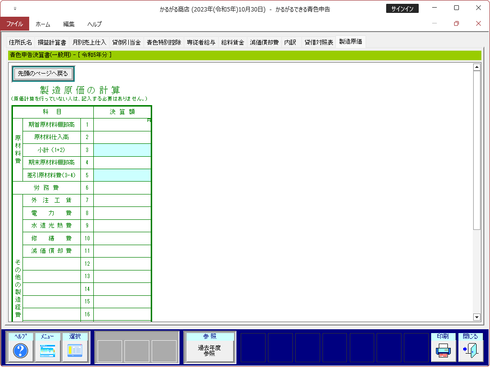Select the 製造原価 tab
The height and width of the screenshot is (367, 490).
click(x=351, y=42)
